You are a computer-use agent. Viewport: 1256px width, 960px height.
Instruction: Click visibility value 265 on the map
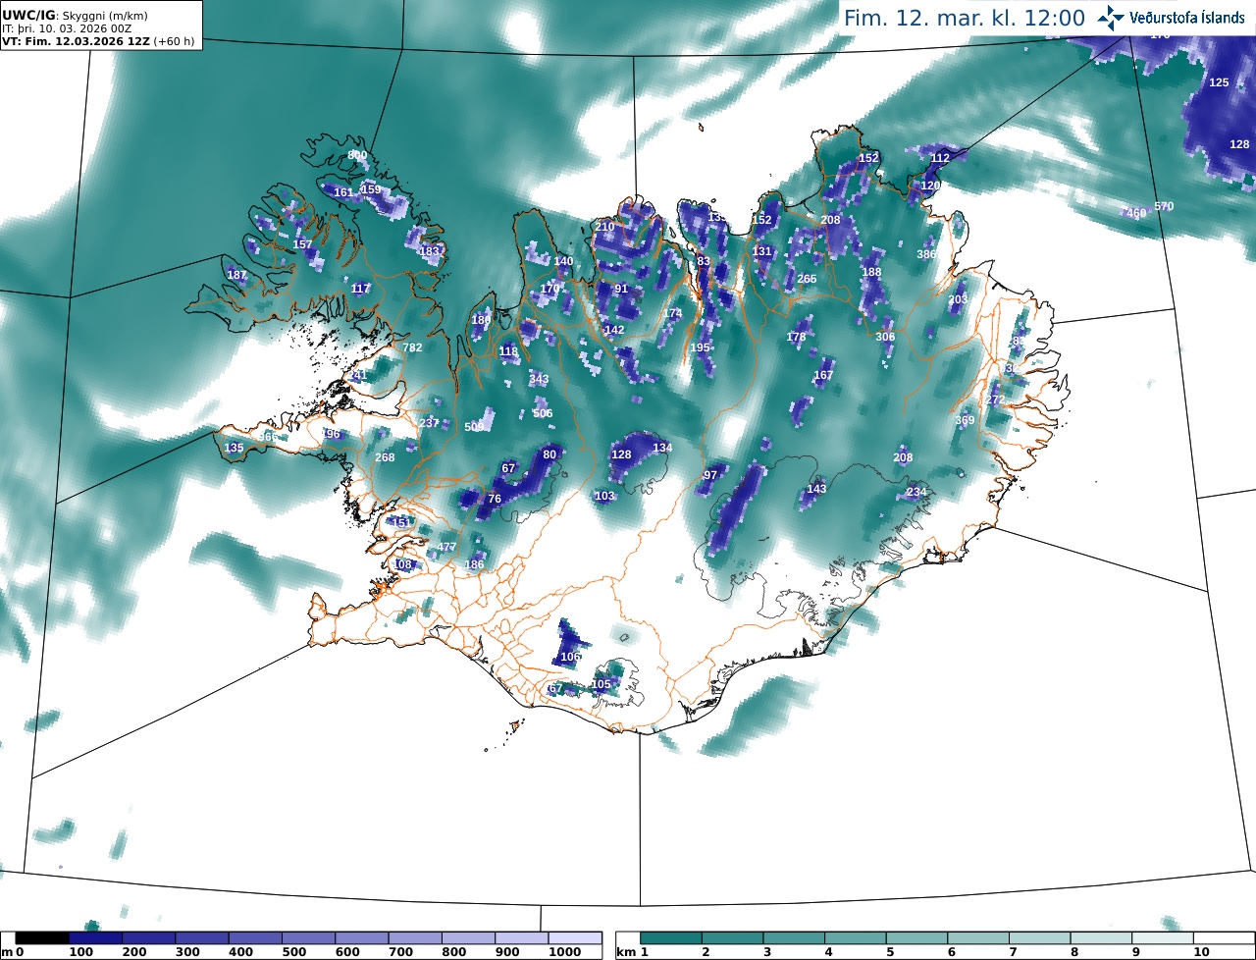pyautogui.click(x=807, y=279)
